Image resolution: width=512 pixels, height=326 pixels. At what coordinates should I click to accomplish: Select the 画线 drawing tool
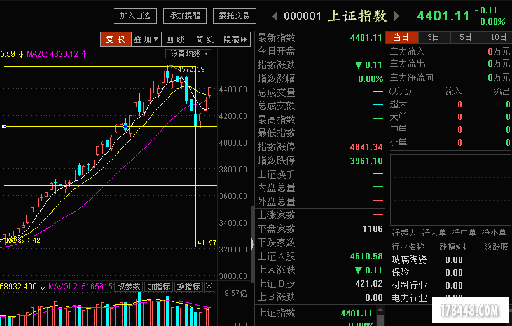(176, 39)
